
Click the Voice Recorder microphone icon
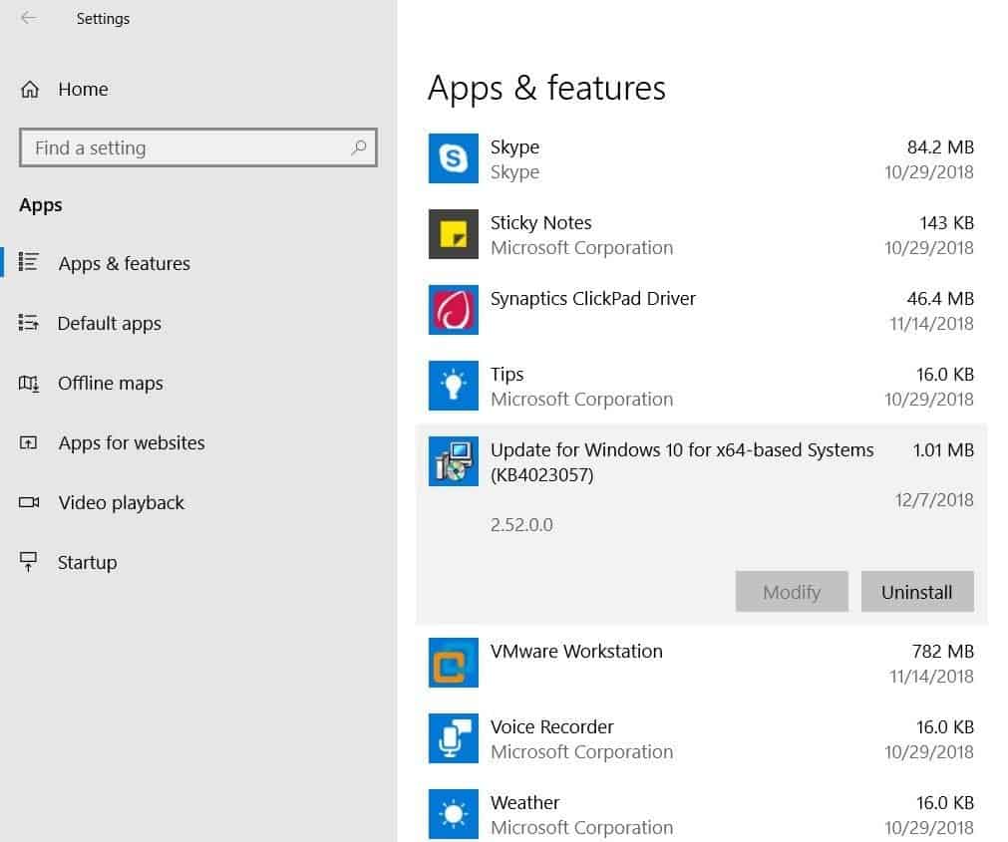tap(454, 738)
